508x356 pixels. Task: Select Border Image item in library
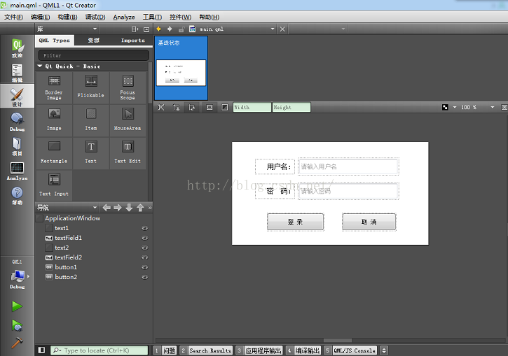point(54,88)
